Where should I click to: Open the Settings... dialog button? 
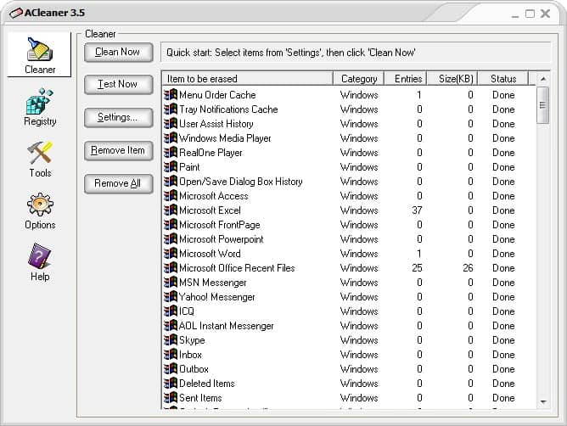118,117
